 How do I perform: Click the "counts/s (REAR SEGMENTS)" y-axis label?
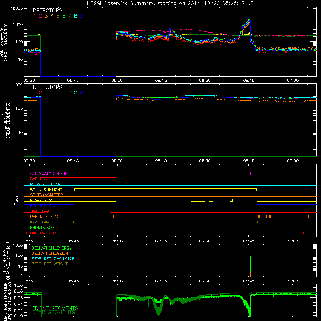pos(6,120)
